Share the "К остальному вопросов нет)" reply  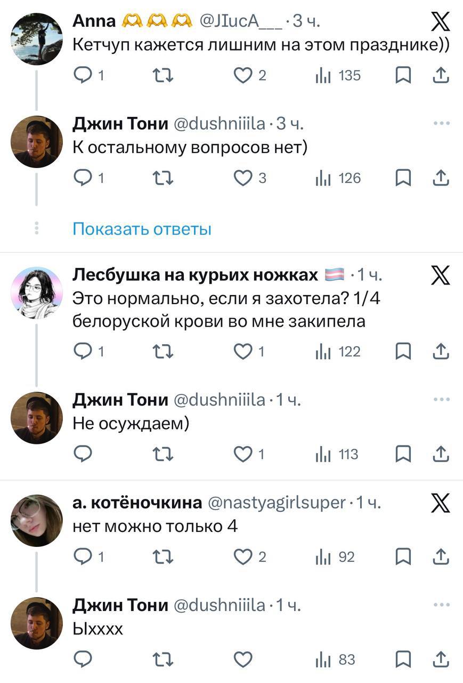(442, 178)
